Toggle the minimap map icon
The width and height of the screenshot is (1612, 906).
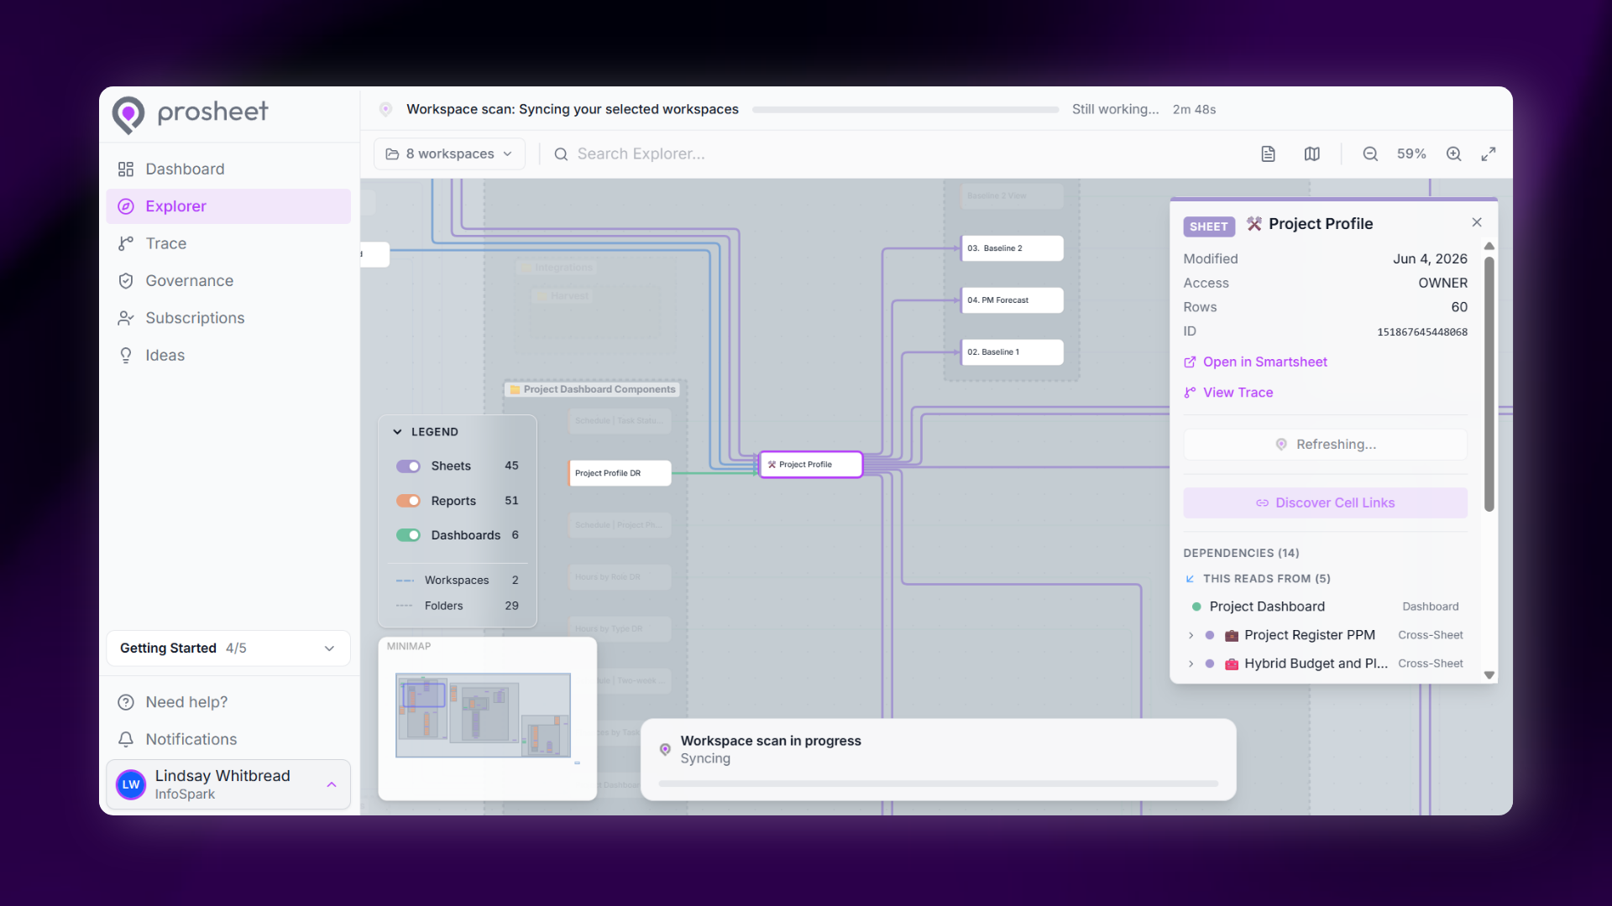click(1312, 154)
